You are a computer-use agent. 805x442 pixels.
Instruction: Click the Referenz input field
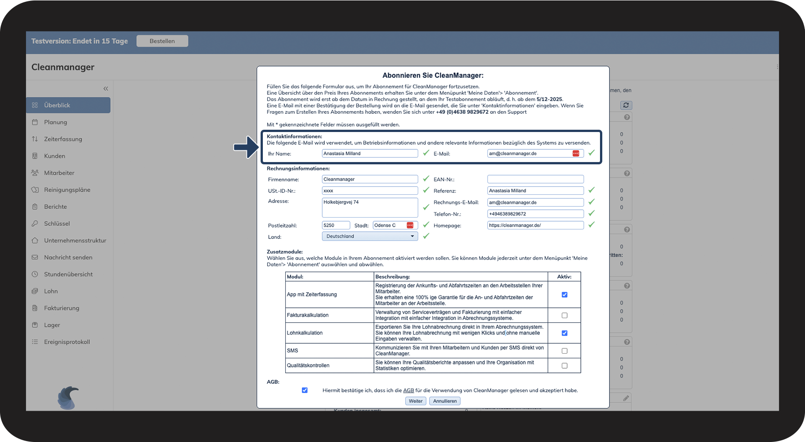pos(535,191)
